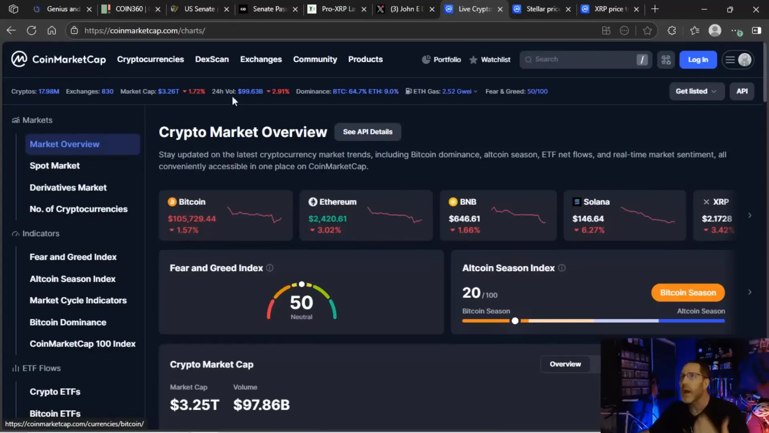Click See API Details button
Image resolution: width=769 pixels, height=433 pixels.
(367, 132)
